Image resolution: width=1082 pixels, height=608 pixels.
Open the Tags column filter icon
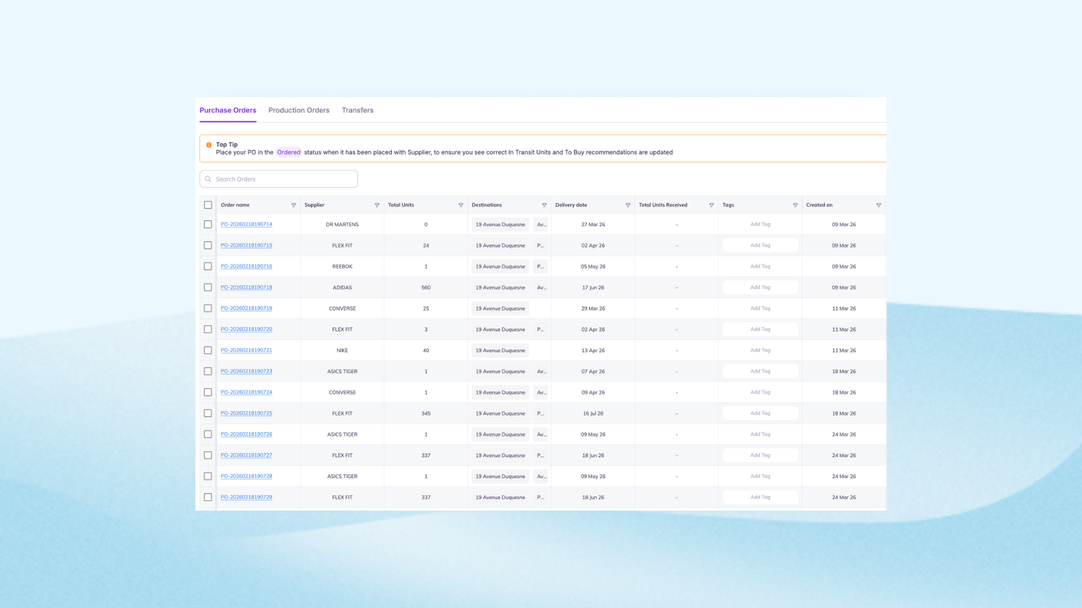click(x=795, y=205)
